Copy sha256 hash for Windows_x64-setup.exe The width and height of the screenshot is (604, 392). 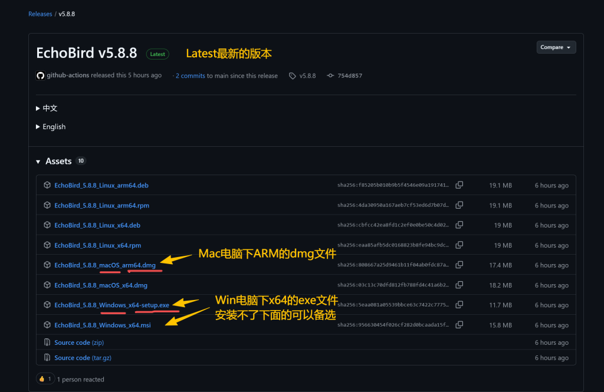[459, 305]
